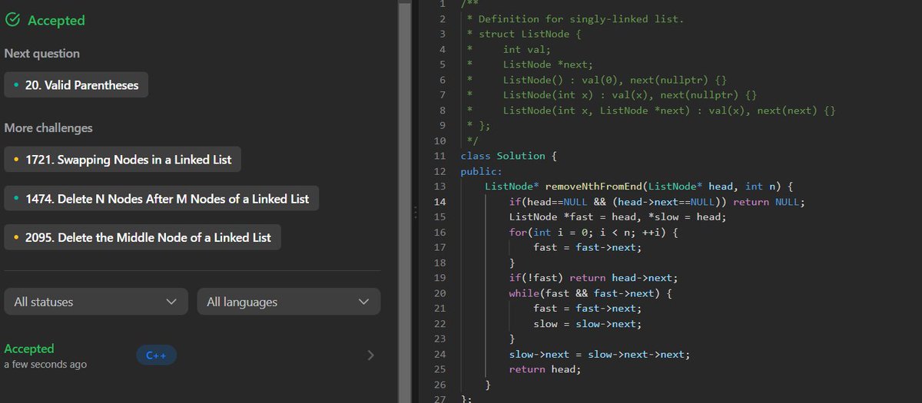Click the C++ language tag
The image size is (922, 403).
coord(157,355)
